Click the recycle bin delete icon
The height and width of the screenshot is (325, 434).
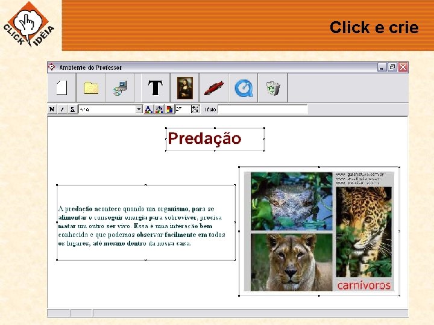pos(273,88)
